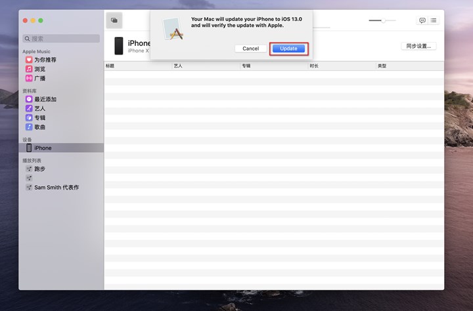Click the 为你推荐 heart icon
This screenshot has width=473, height=311.
[x=29, y=60]
